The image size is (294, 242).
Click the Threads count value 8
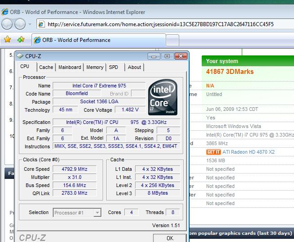click(173, 212)
